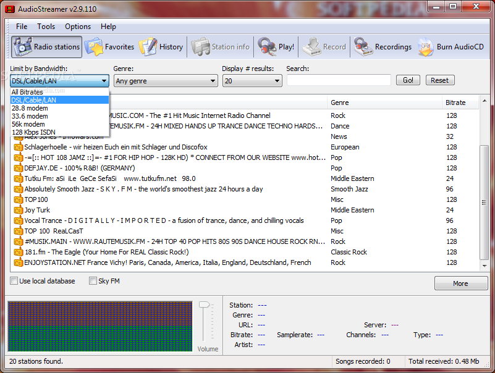The height and width of the screenshot is (373, 495).
Task: Click the station icon beside ENJOYSTATION.NET
Action: coord(19,262)
